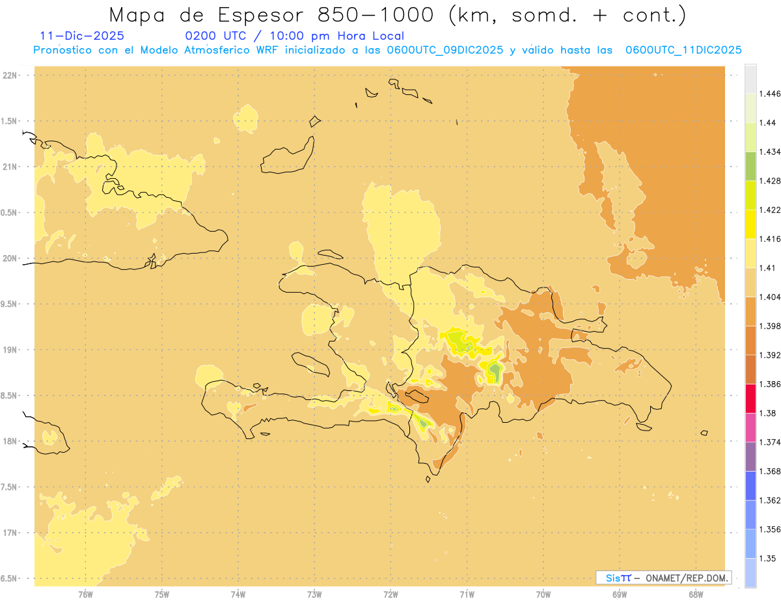This screenshot has width=781, height=603.
Task: Click the longitude label '73W'
Action: pyautogui.click(x=314, y=595)
